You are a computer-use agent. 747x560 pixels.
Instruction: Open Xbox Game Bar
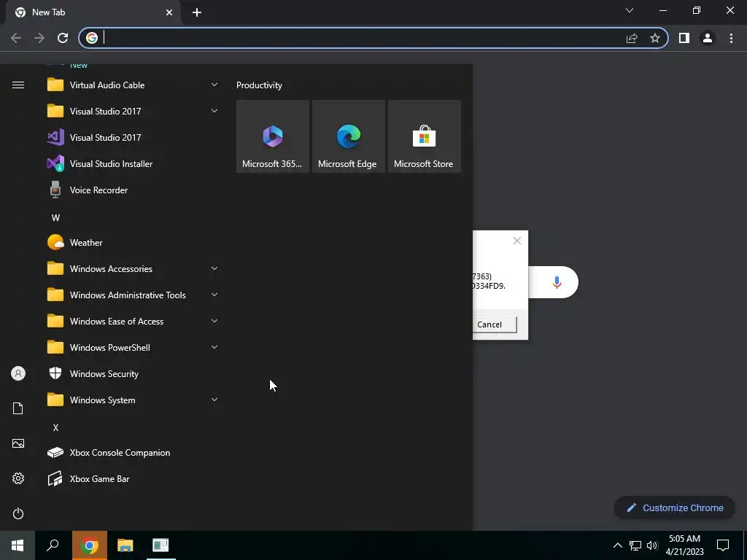coord(133,478)
